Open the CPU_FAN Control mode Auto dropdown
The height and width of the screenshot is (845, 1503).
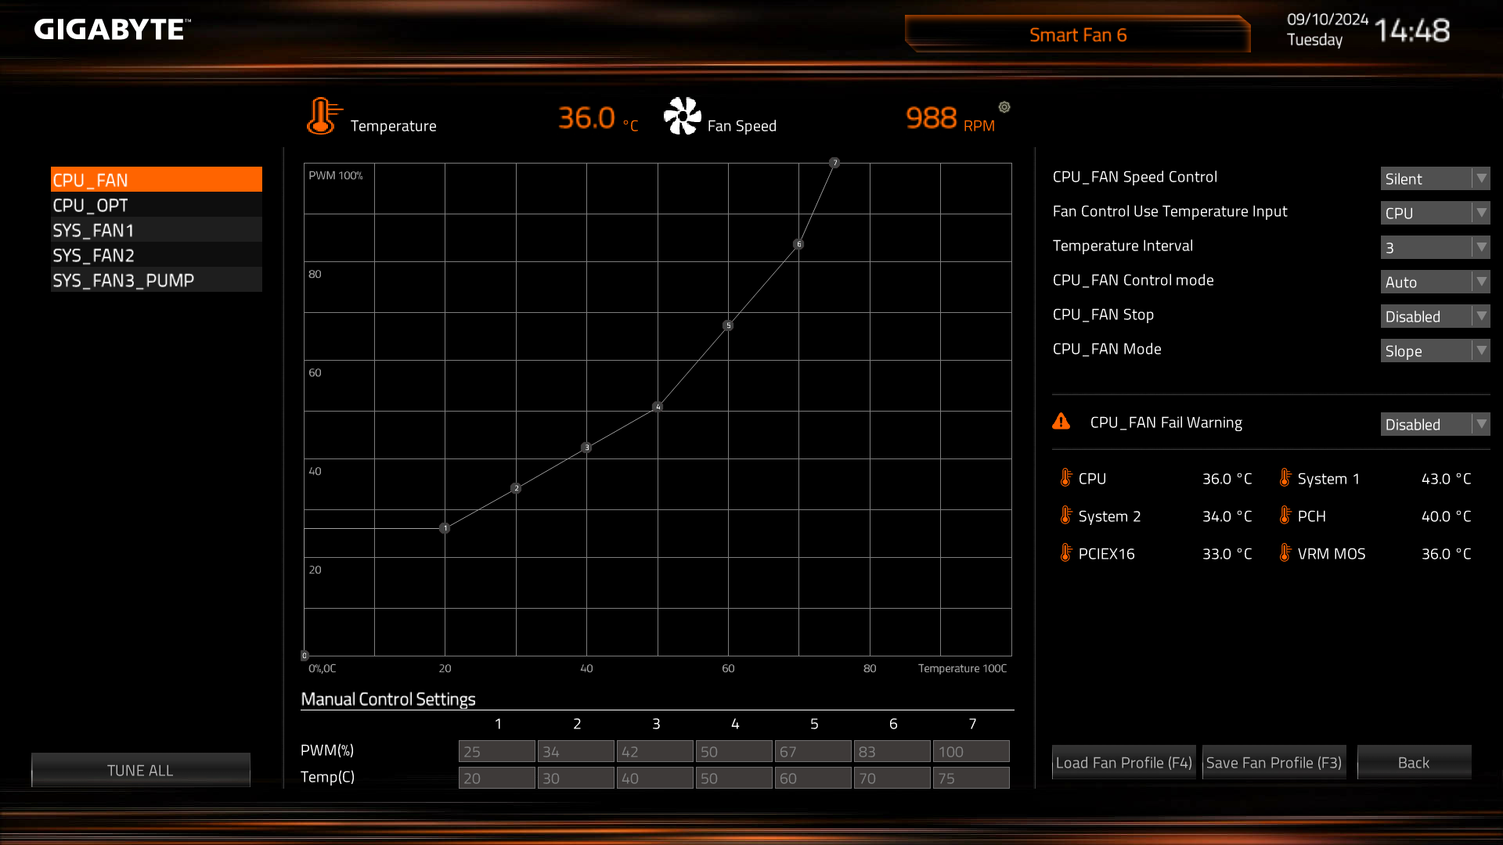[1434, 282]
